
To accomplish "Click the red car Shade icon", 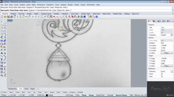I will [54, 17].
